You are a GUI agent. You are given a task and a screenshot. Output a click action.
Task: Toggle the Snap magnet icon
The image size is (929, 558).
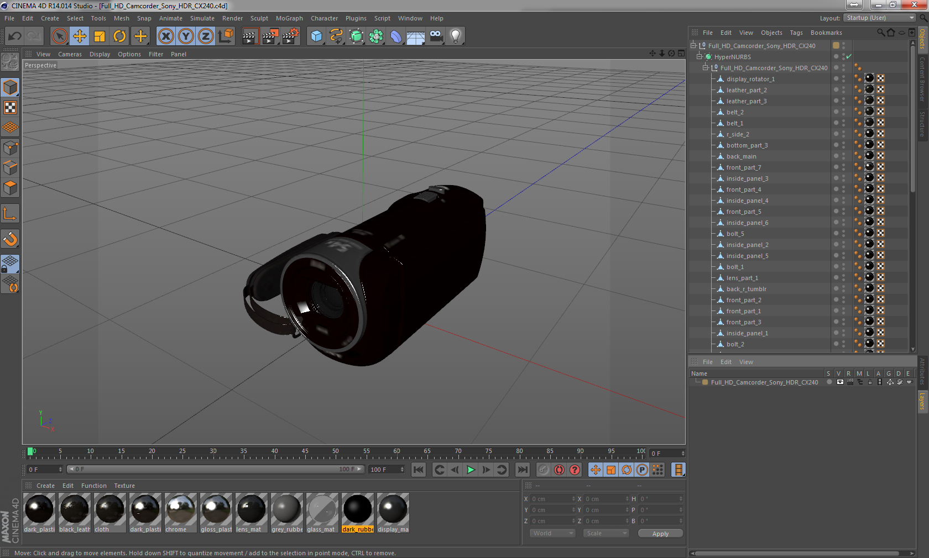click(10, 239)
